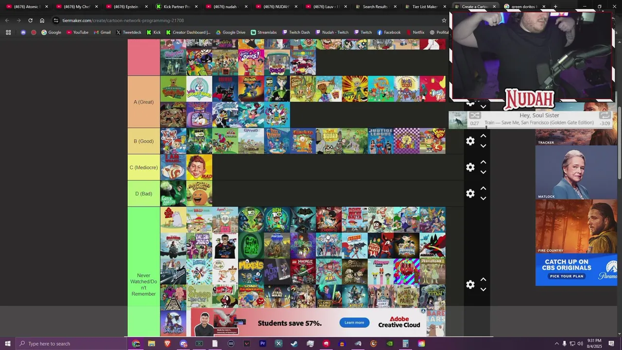Screen dimensions: 622x350
Task: Open Premiere Pro from taskbar
Action: point(262,344)
